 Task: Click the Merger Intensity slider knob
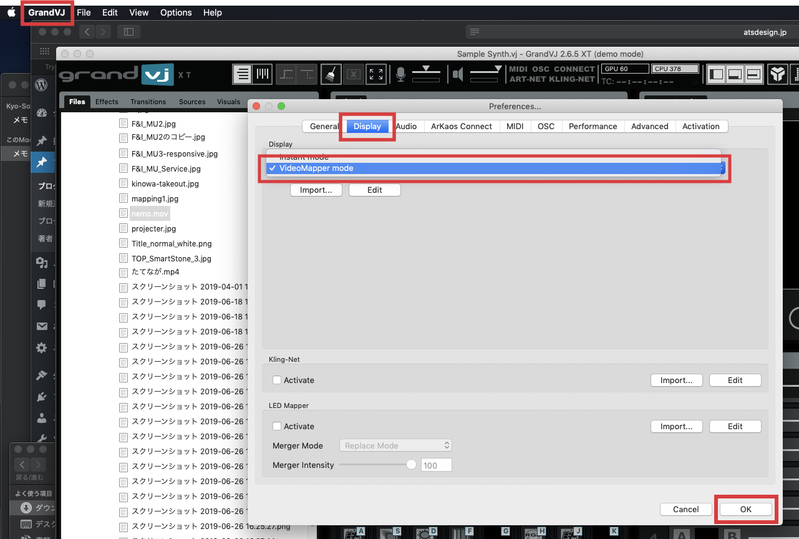(411, 465)
